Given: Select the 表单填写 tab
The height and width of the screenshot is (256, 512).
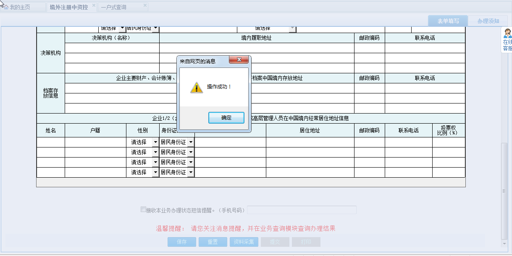Looking at the screenshot, I should tap(448, 20).
